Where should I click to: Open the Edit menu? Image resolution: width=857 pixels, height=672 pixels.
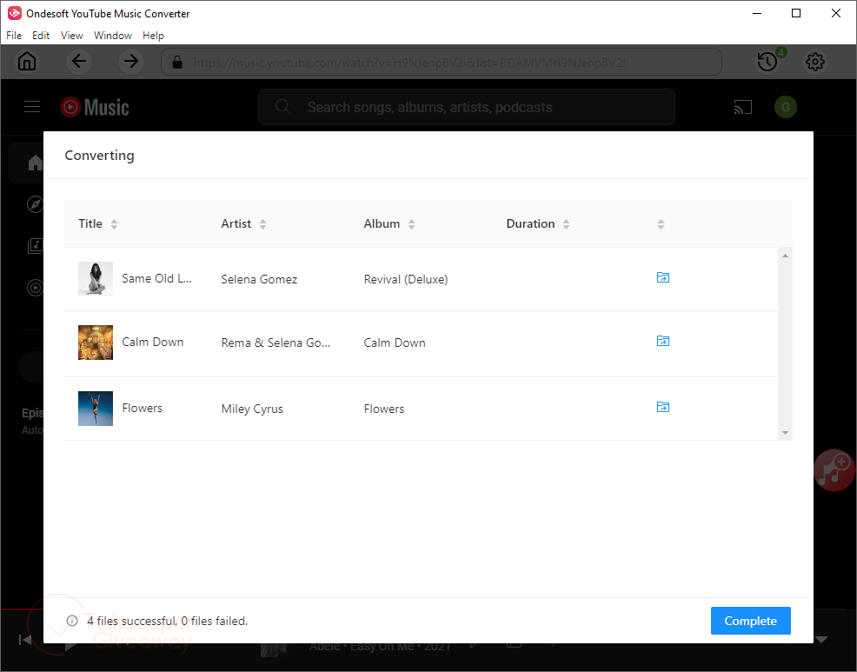coord(41,36)
